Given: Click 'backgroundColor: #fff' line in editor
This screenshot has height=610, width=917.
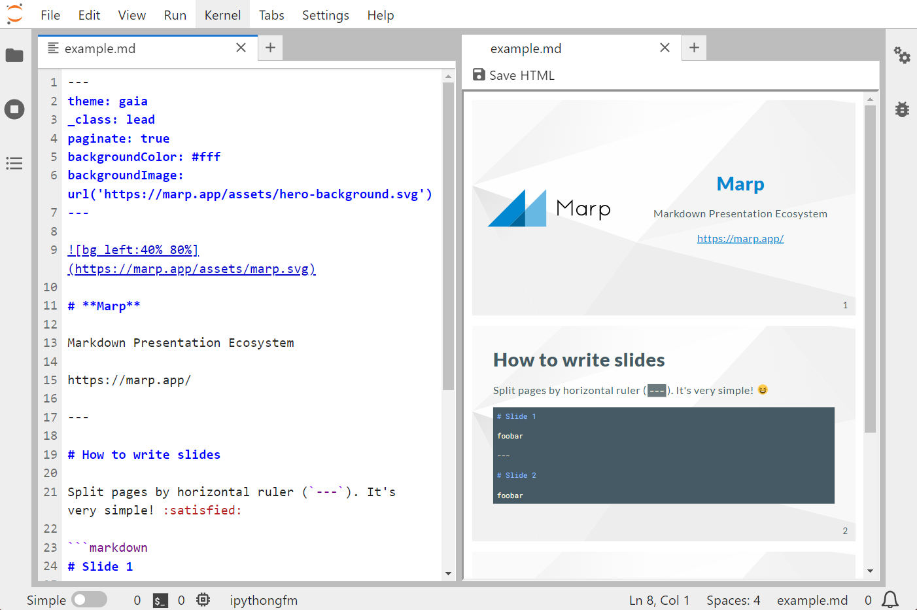Looking at the screenshot, I should (144, 156).
